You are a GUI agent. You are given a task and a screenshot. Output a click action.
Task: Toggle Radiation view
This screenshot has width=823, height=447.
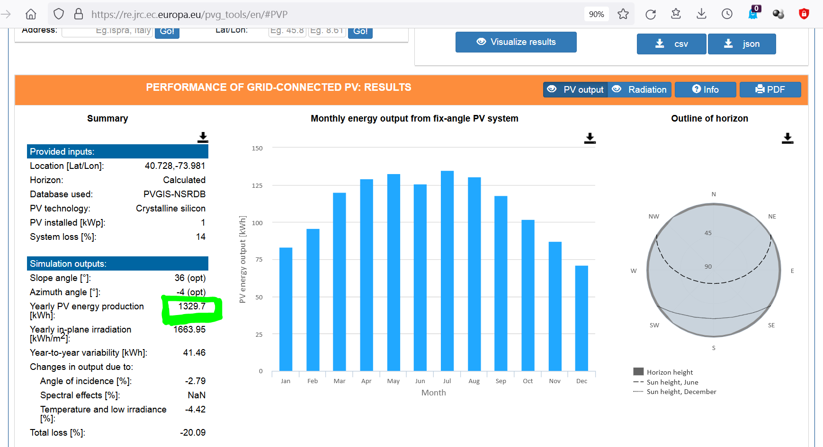pyautogui.click(x=640, y=89)
